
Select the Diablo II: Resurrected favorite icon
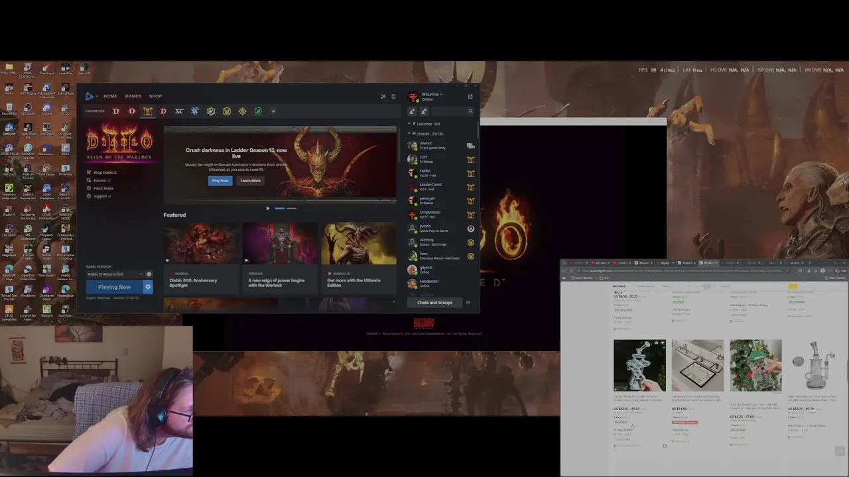click(147, 111)
